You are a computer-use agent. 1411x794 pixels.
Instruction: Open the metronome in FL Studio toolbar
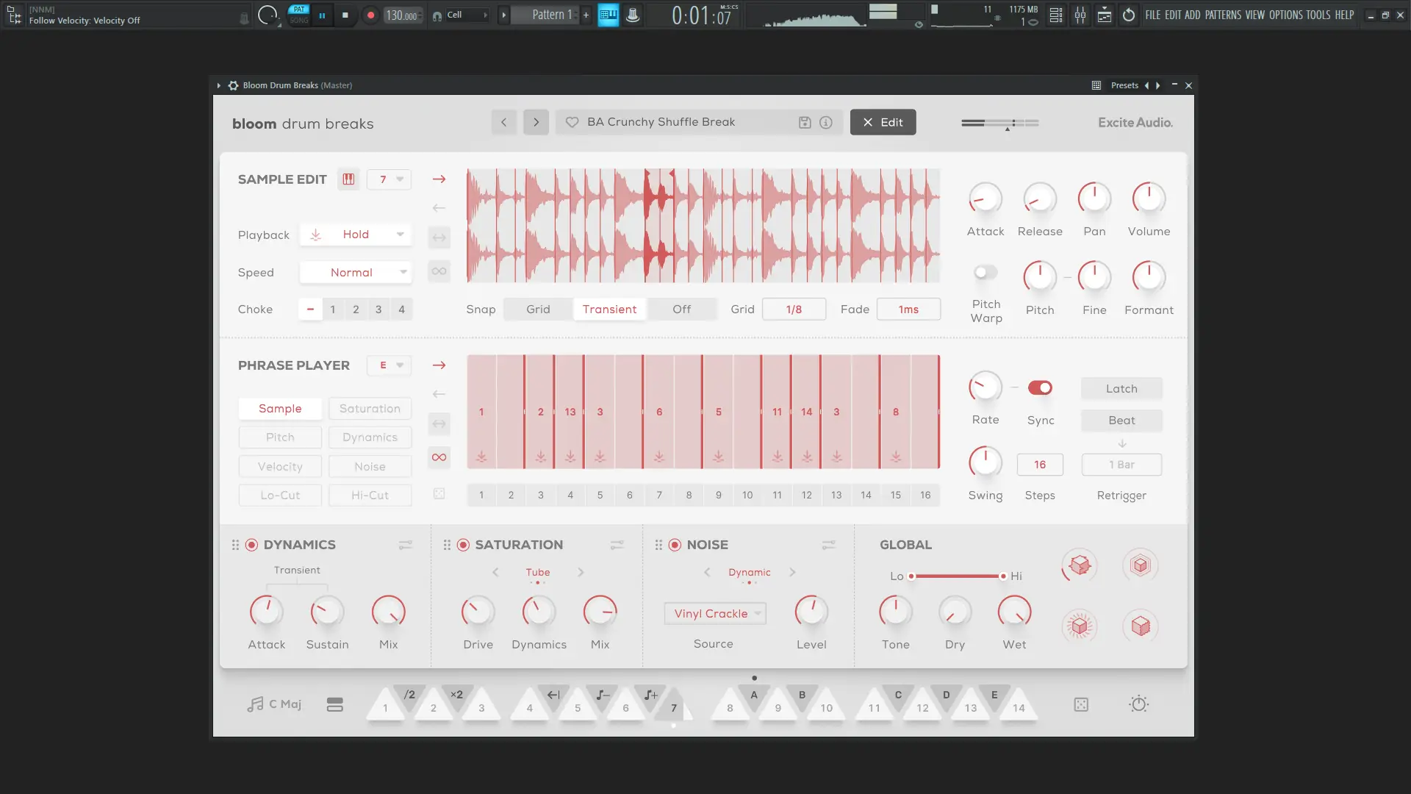click(x=633, y=15)
